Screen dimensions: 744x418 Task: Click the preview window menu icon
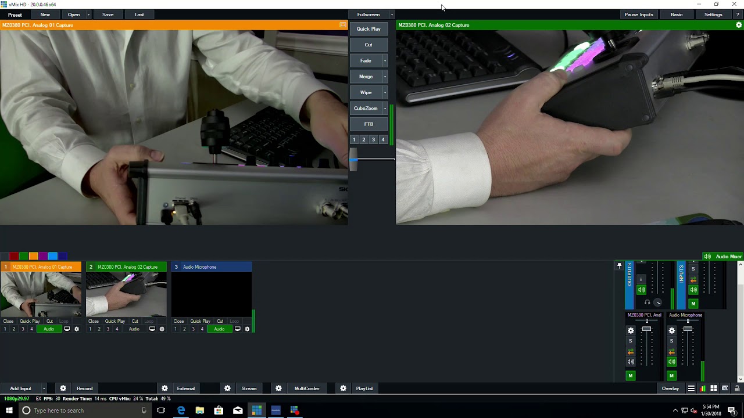[x=343, y=25]
